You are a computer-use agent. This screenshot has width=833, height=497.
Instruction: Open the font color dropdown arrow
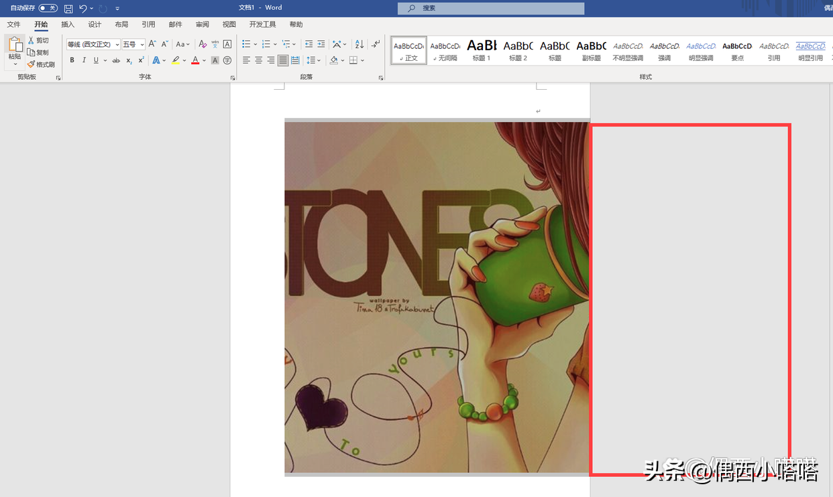[x=204, y=60]
